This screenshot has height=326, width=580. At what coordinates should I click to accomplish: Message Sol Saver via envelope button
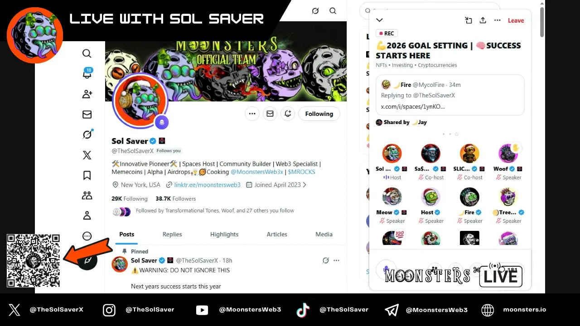[270, 114]
